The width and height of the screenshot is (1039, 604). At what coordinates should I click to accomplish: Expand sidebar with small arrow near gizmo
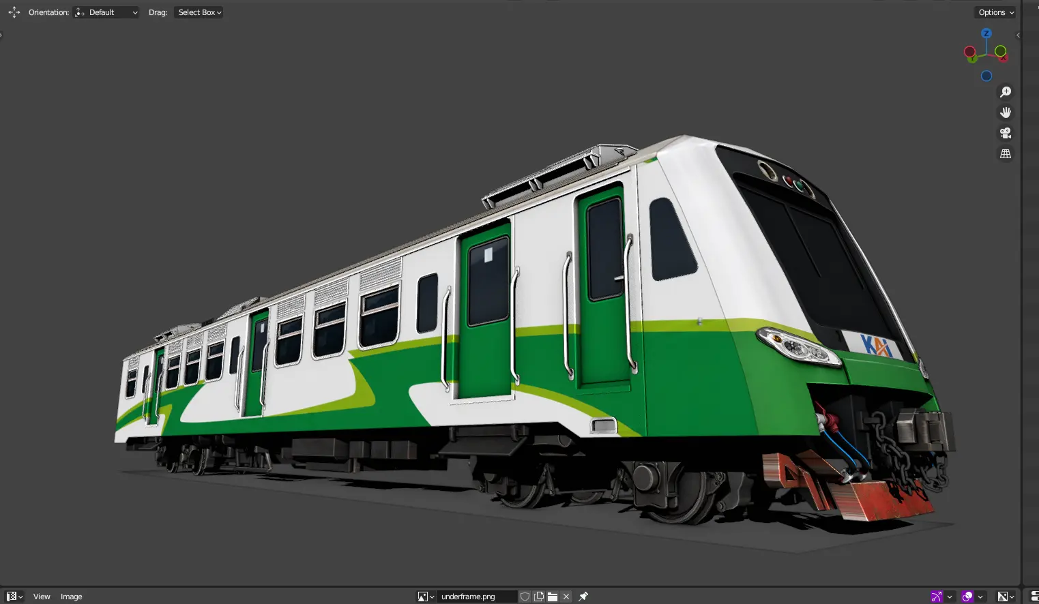(x=1018, y=35)
